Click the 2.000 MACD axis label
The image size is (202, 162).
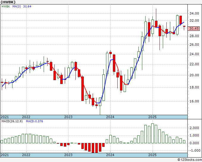click(194, 128)
